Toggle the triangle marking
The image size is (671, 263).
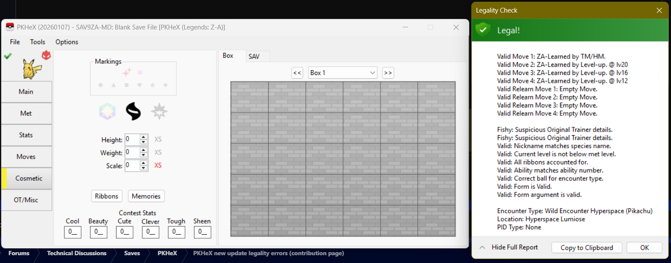pos(113,85)
